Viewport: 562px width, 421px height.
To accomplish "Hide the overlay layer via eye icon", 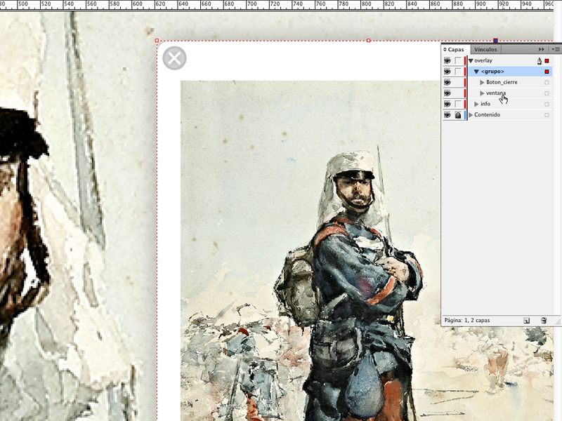I will coord(447,61).
